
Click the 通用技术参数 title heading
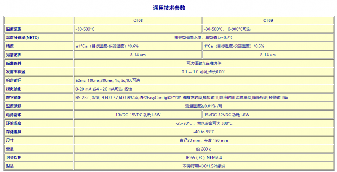(168, 8)
